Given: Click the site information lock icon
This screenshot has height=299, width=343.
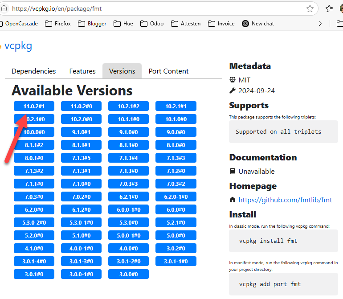Looking at the screenshot, I should point(4,8).
